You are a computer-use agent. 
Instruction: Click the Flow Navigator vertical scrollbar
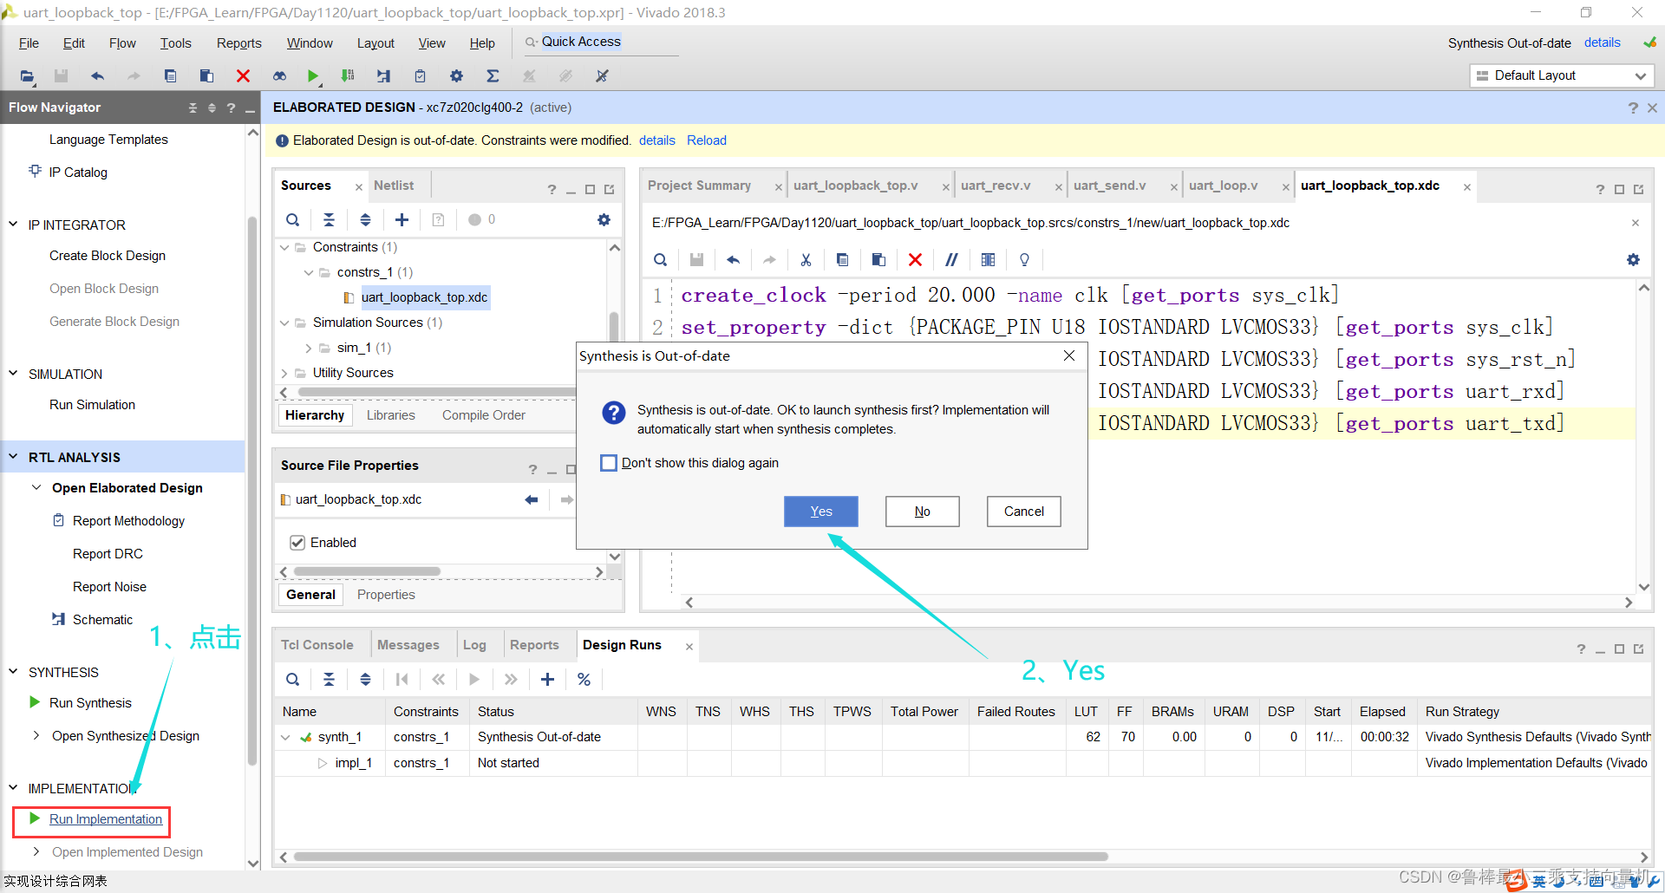tap(253, 490)
